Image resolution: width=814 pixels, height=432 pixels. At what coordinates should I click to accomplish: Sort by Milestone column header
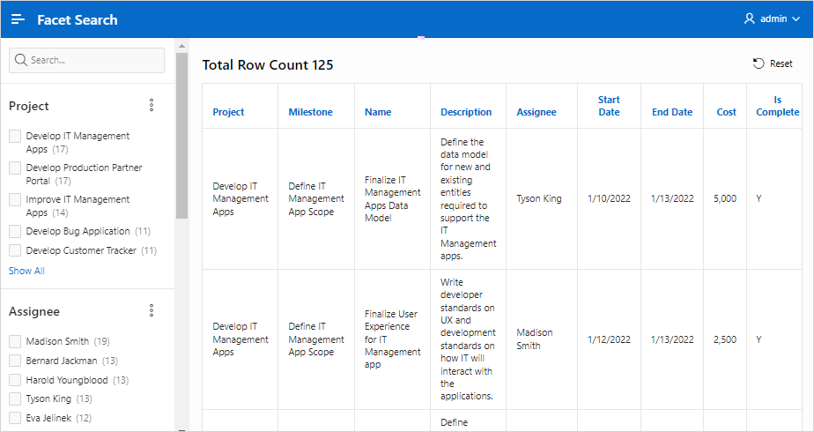coord(310,112)
